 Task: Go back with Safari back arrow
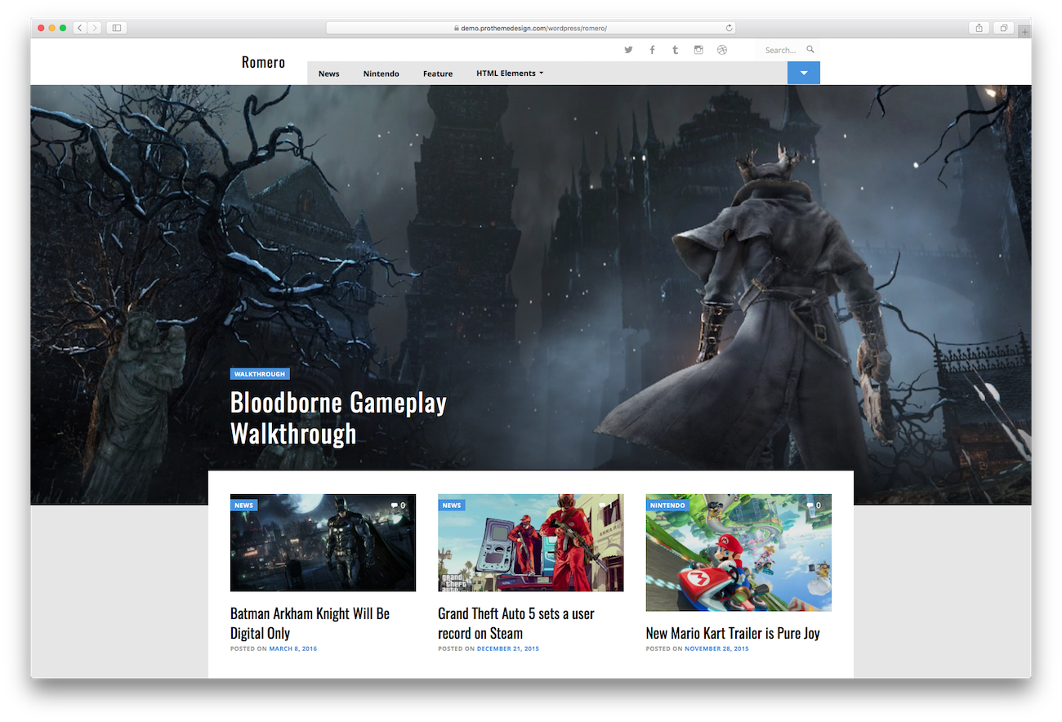[x=79, y=28]
